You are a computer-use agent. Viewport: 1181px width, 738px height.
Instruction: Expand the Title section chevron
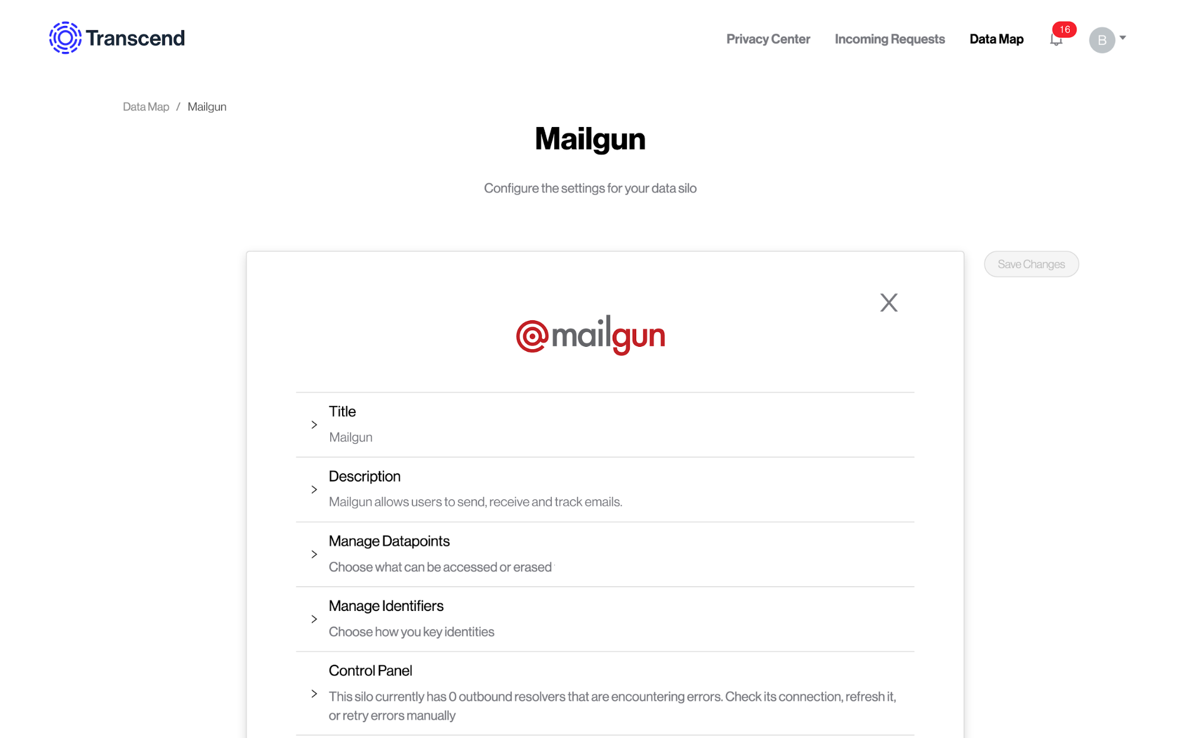pyautogui.click(x=314, y=424)
